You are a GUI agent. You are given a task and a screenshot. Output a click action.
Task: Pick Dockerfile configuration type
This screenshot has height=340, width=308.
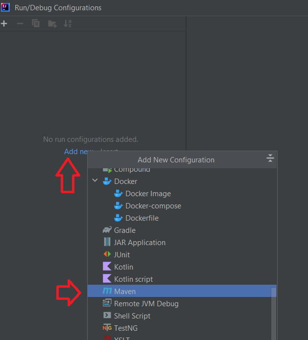182,218
